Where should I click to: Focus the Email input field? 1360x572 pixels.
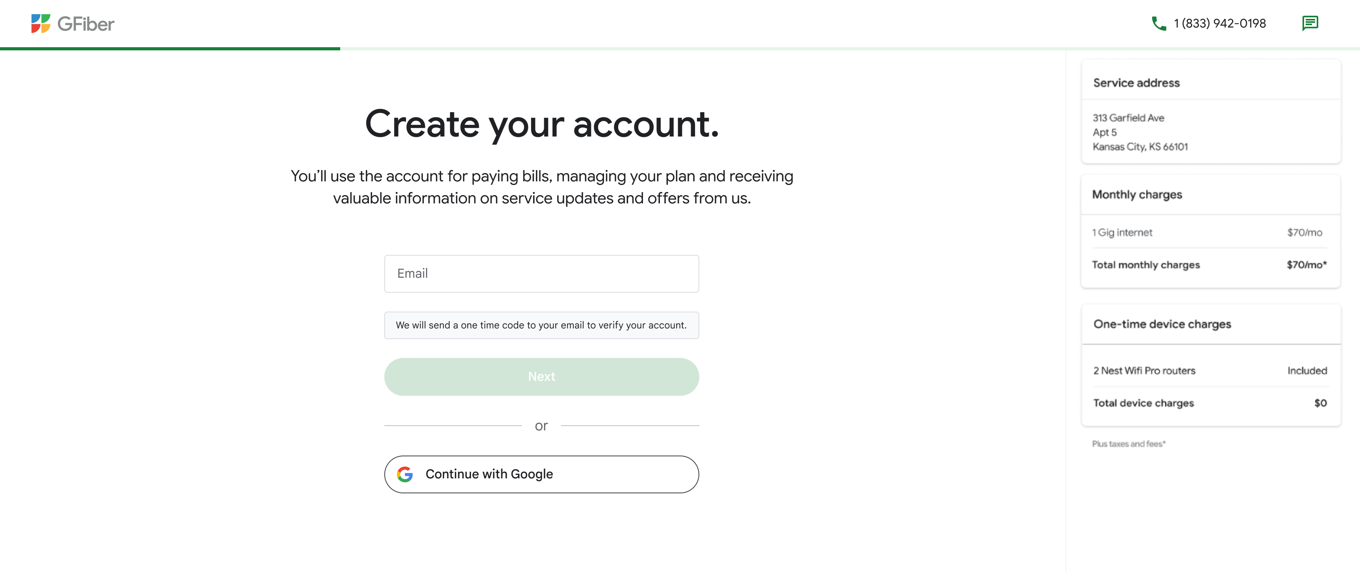[541, 274]
